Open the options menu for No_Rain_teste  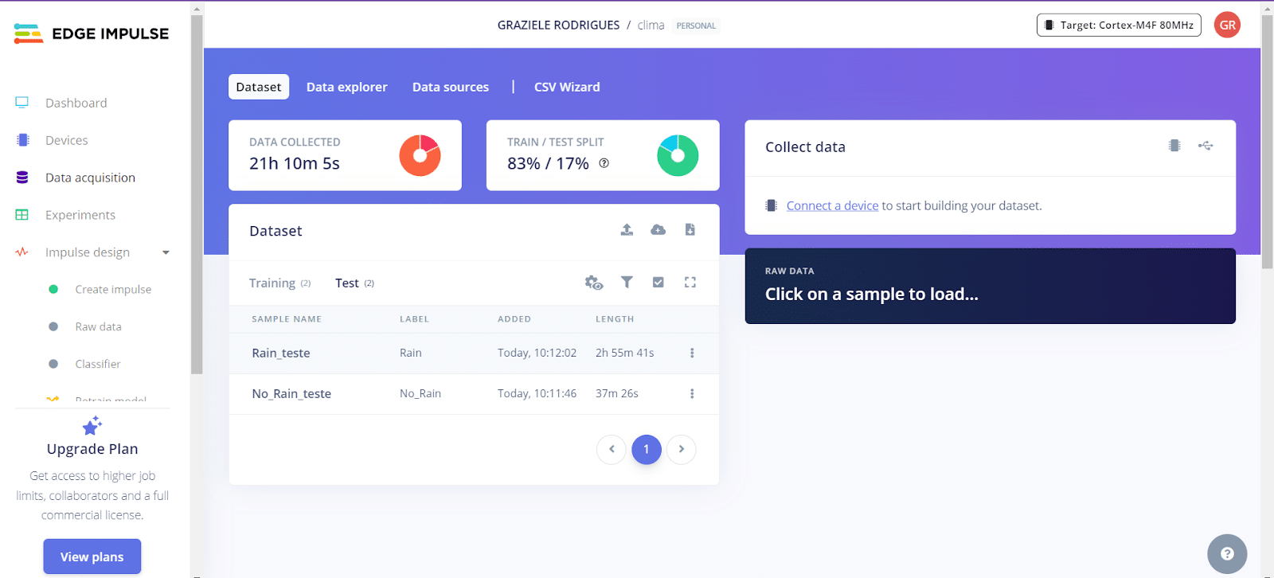(x=691, y=393)
